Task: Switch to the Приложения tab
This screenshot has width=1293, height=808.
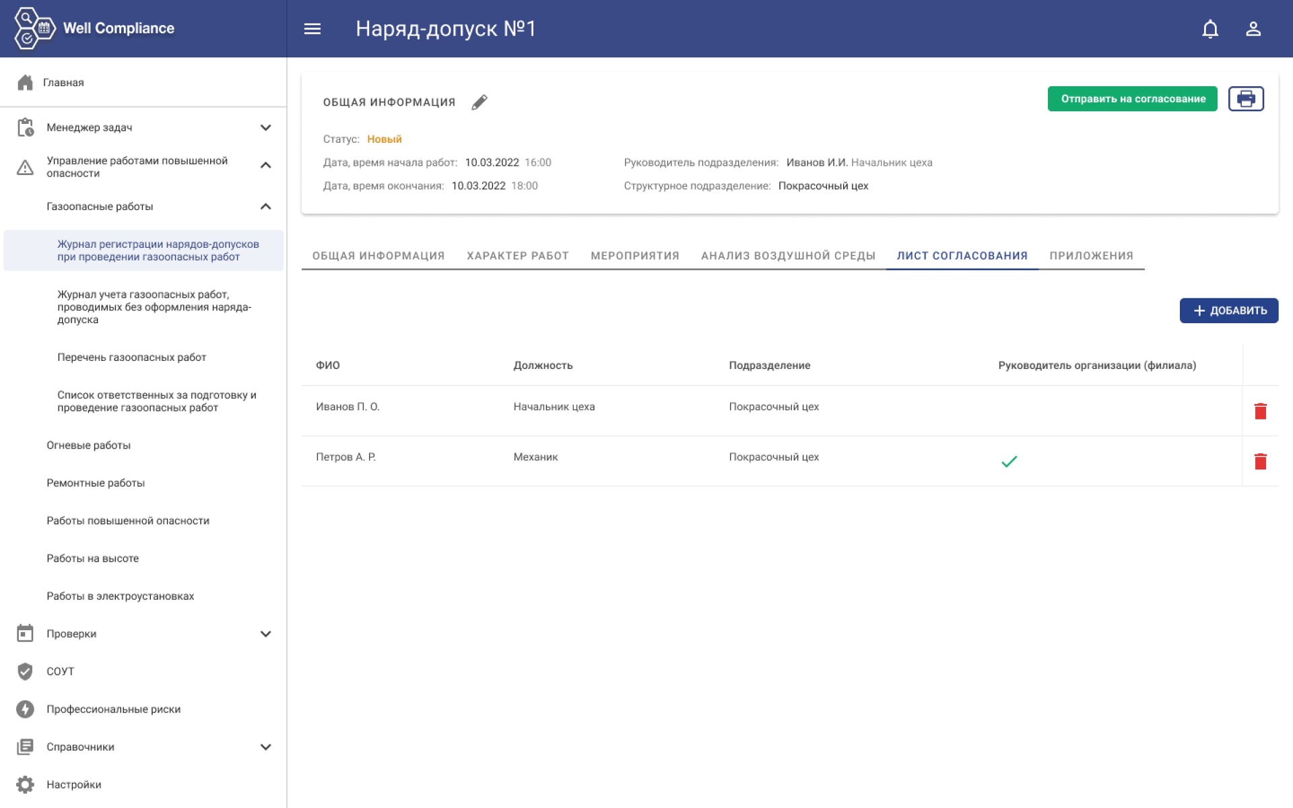Action: [x=1091, y=256]
